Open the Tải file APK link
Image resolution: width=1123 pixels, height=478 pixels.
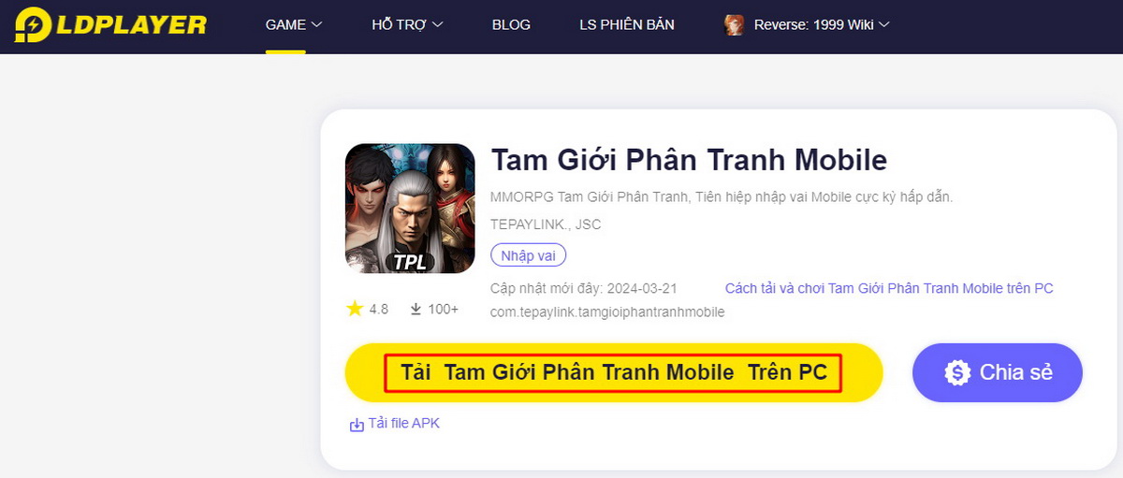pyautogui.click(x=403, y=424)
